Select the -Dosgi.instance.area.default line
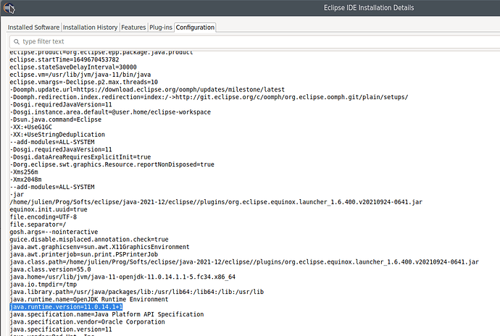Viewport: 500px width, 336px height. (x=110, y=112)
